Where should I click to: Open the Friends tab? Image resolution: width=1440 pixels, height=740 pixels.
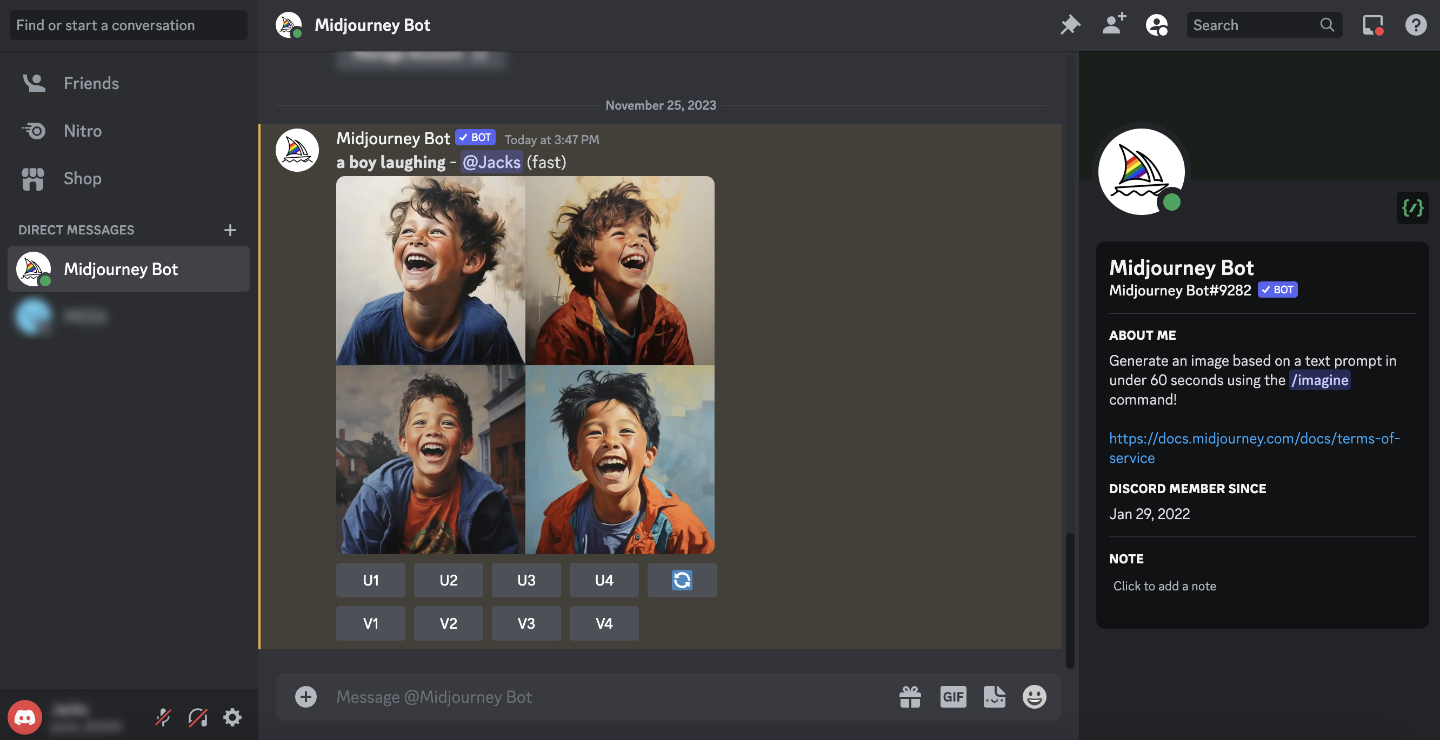click(x=91, y=83)
